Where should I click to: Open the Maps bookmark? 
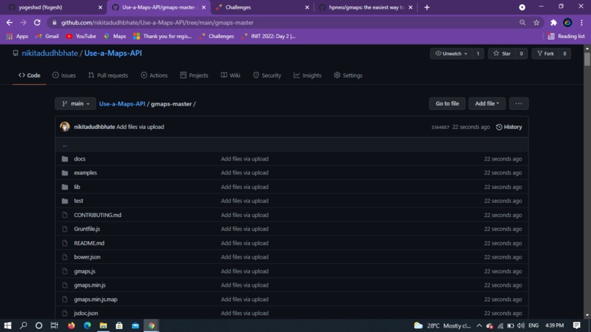115,36
